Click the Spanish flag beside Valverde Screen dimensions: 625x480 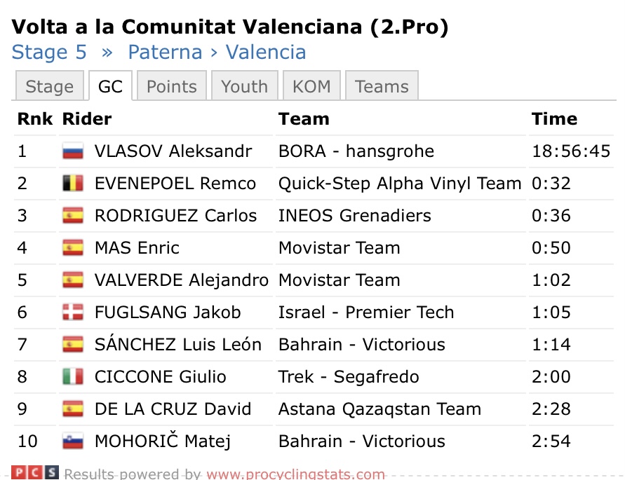(x=73, y=280)
